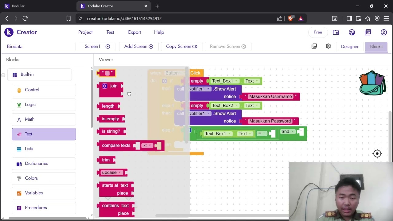Viewport: 393px width, 221px height.
Task: Pick the trim text block
Action: [x=106, y=160]
